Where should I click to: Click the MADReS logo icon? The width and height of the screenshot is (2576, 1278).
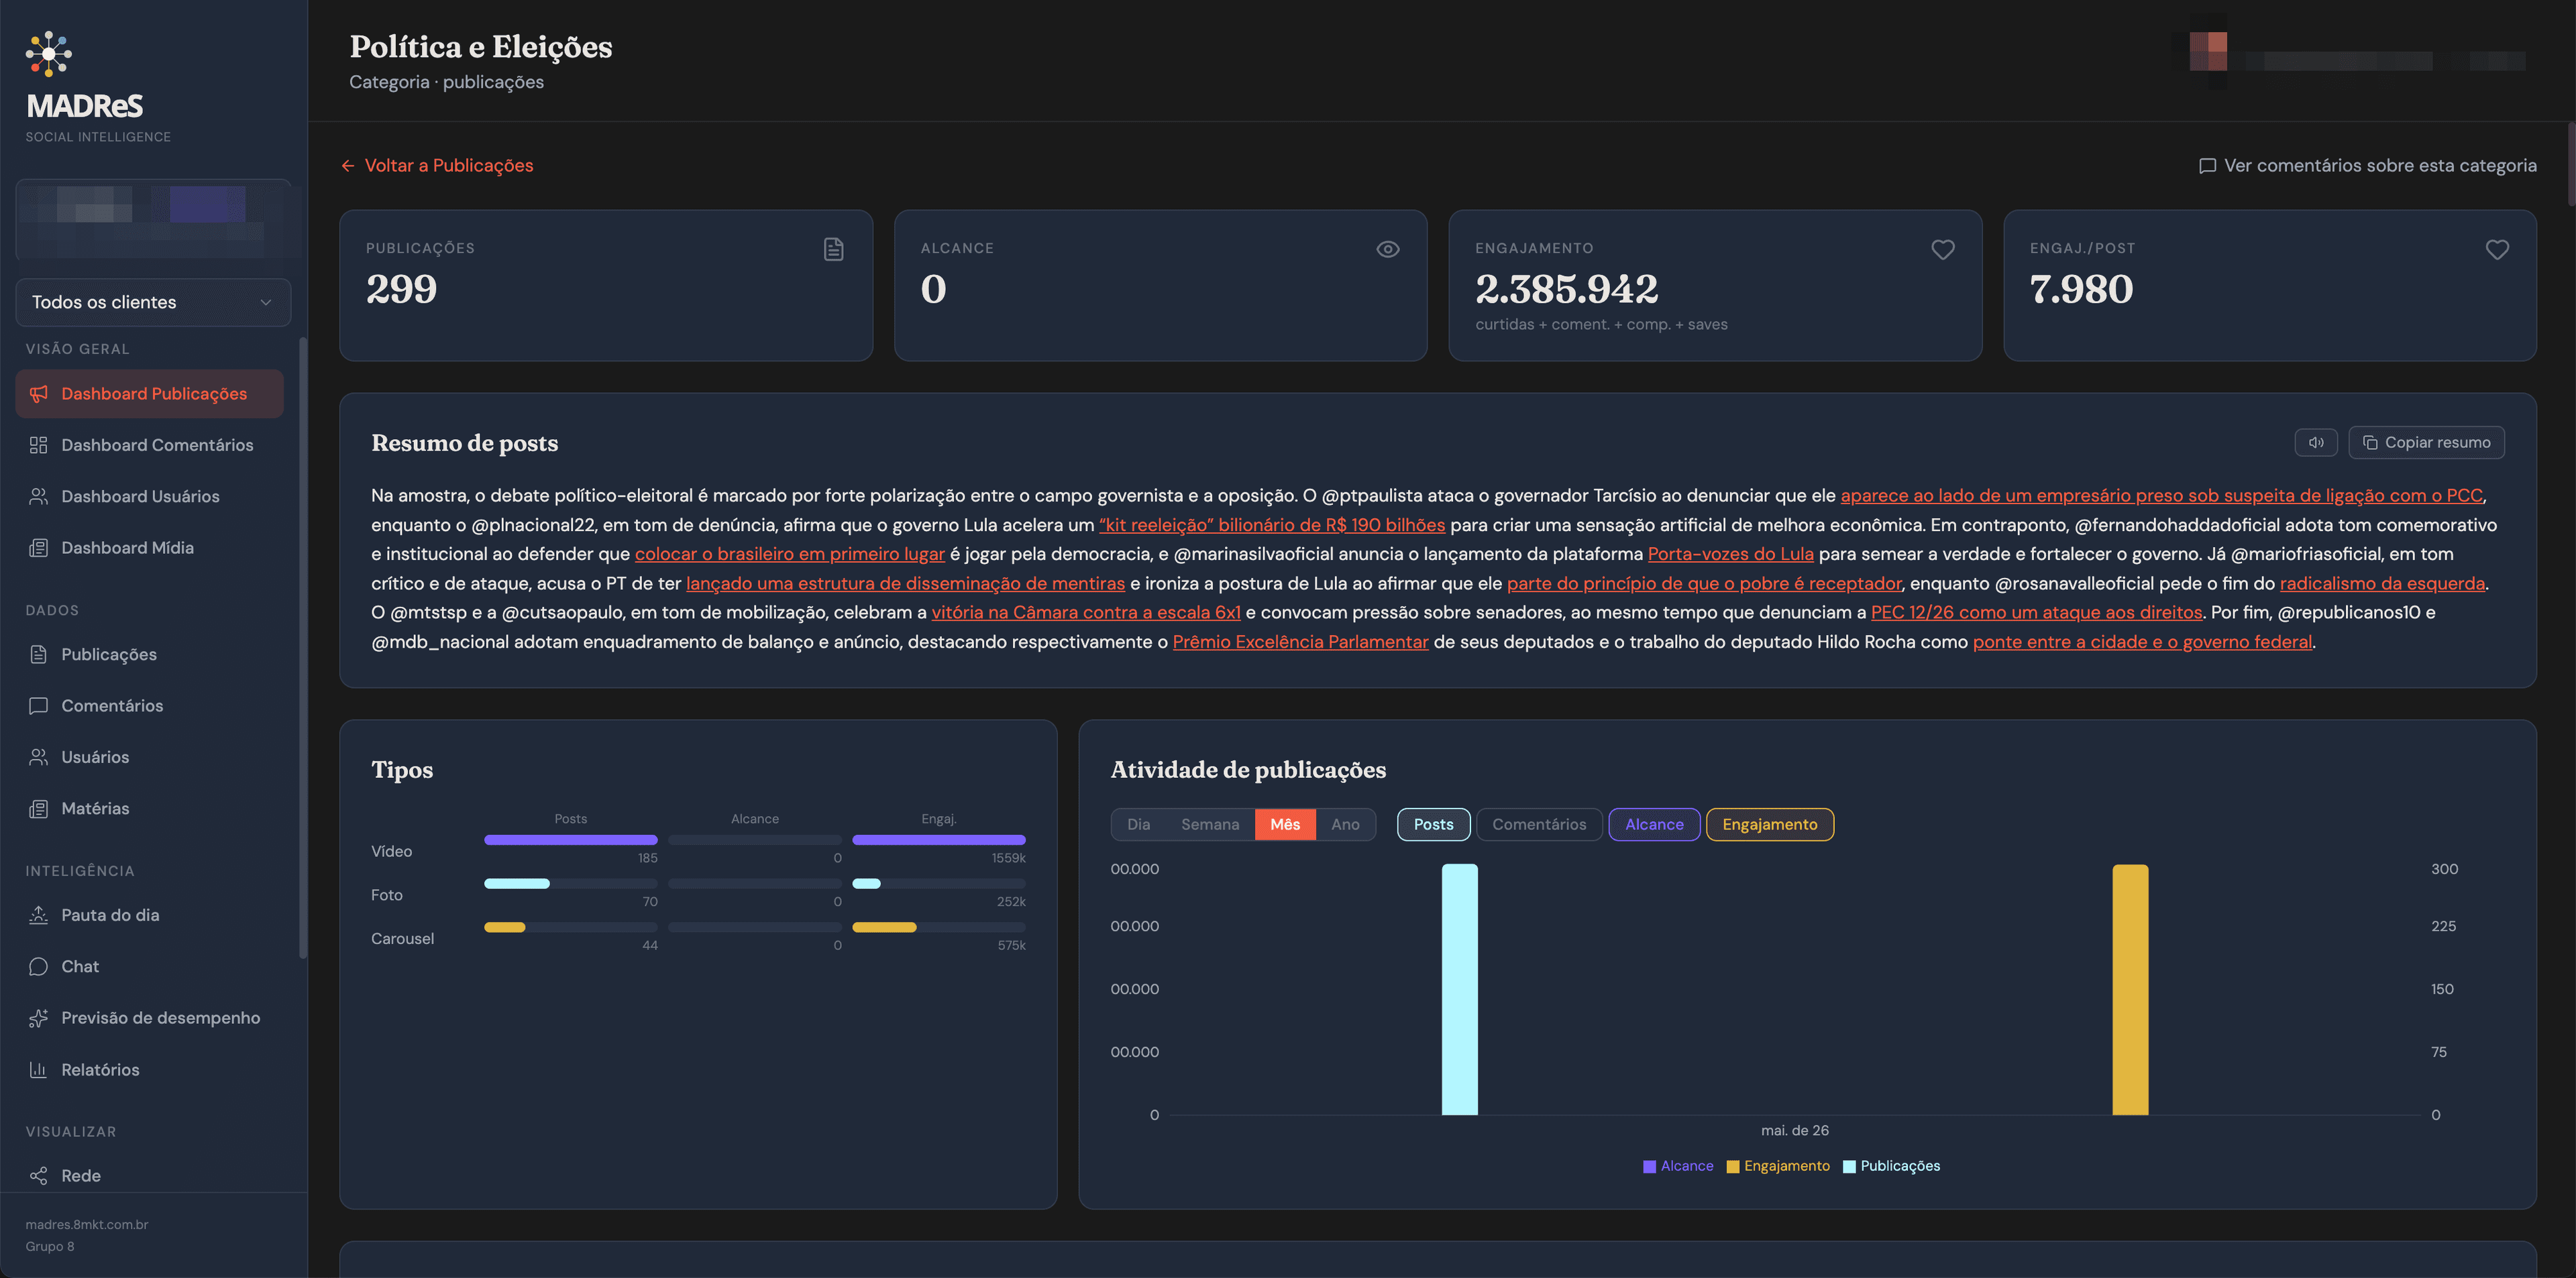[49, 54]
